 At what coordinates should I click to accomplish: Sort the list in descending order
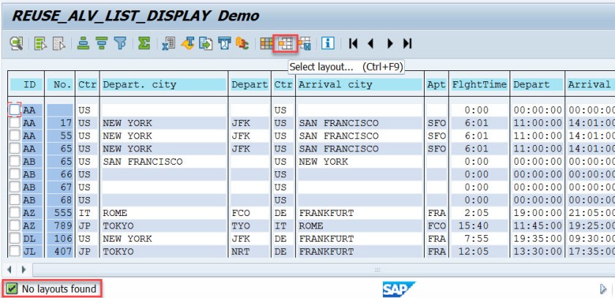[102, 43]
